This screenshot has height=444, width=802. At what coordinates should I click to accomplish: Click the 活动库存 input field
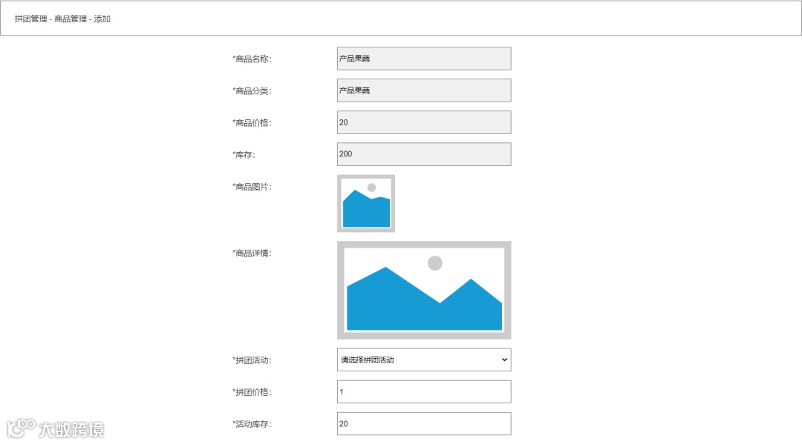tap(424, 423)
